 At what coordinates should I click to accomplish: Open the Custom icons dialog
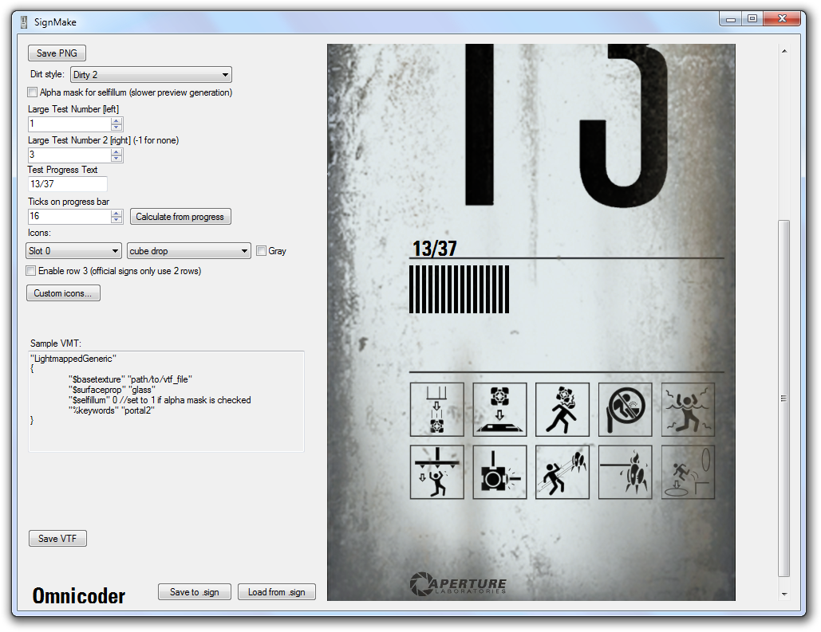tap(63, 293)
